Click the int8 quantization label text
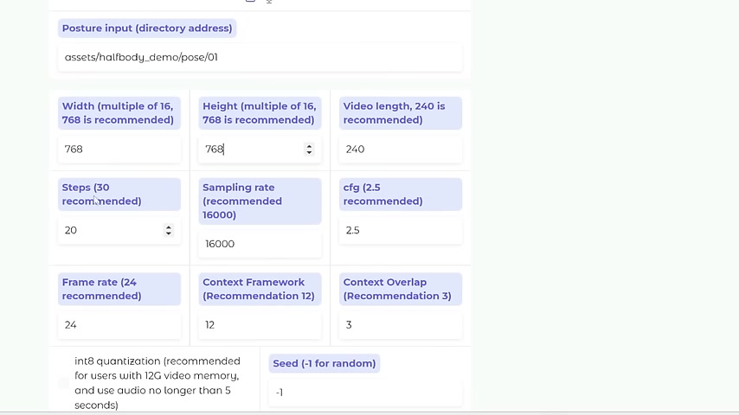The width and height of the screenshot is (739, 415). (x=157, y=383)
